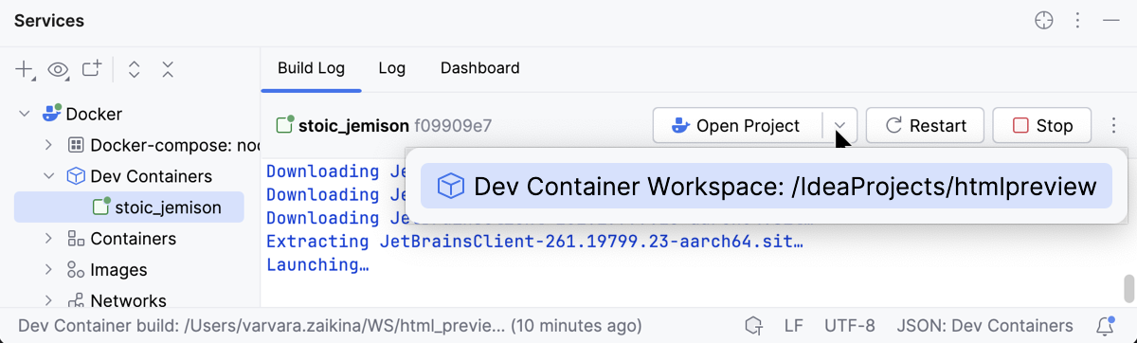Click the log vertical scrollbar thumb
This screenshot has width=1137, height=343.
1128,286
